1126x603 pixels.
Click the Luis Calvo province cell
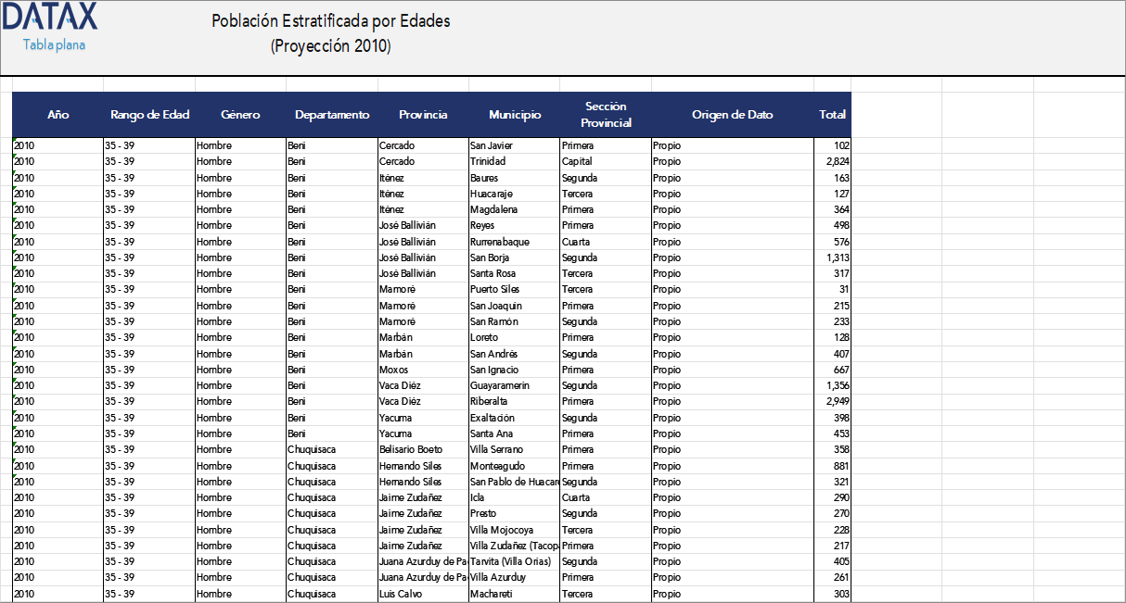[x=401, y=594]
